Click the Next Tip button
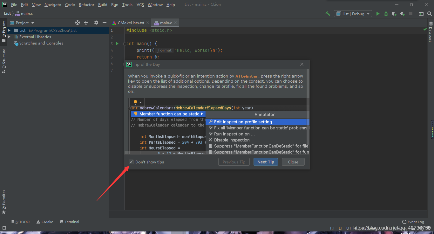The image size is (434, 234). coord(266,162)
